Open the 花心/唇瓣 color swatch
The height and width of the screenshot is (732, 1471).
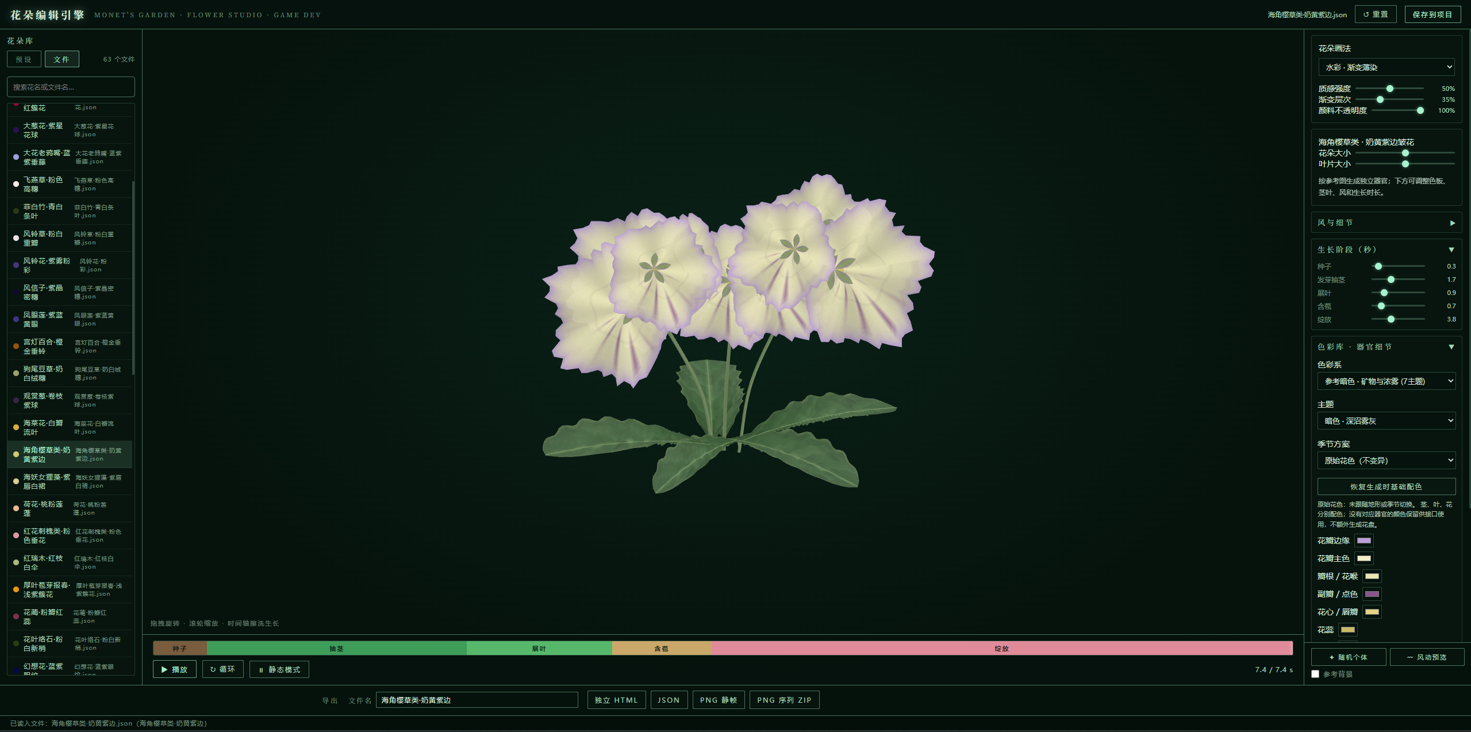1372,612
